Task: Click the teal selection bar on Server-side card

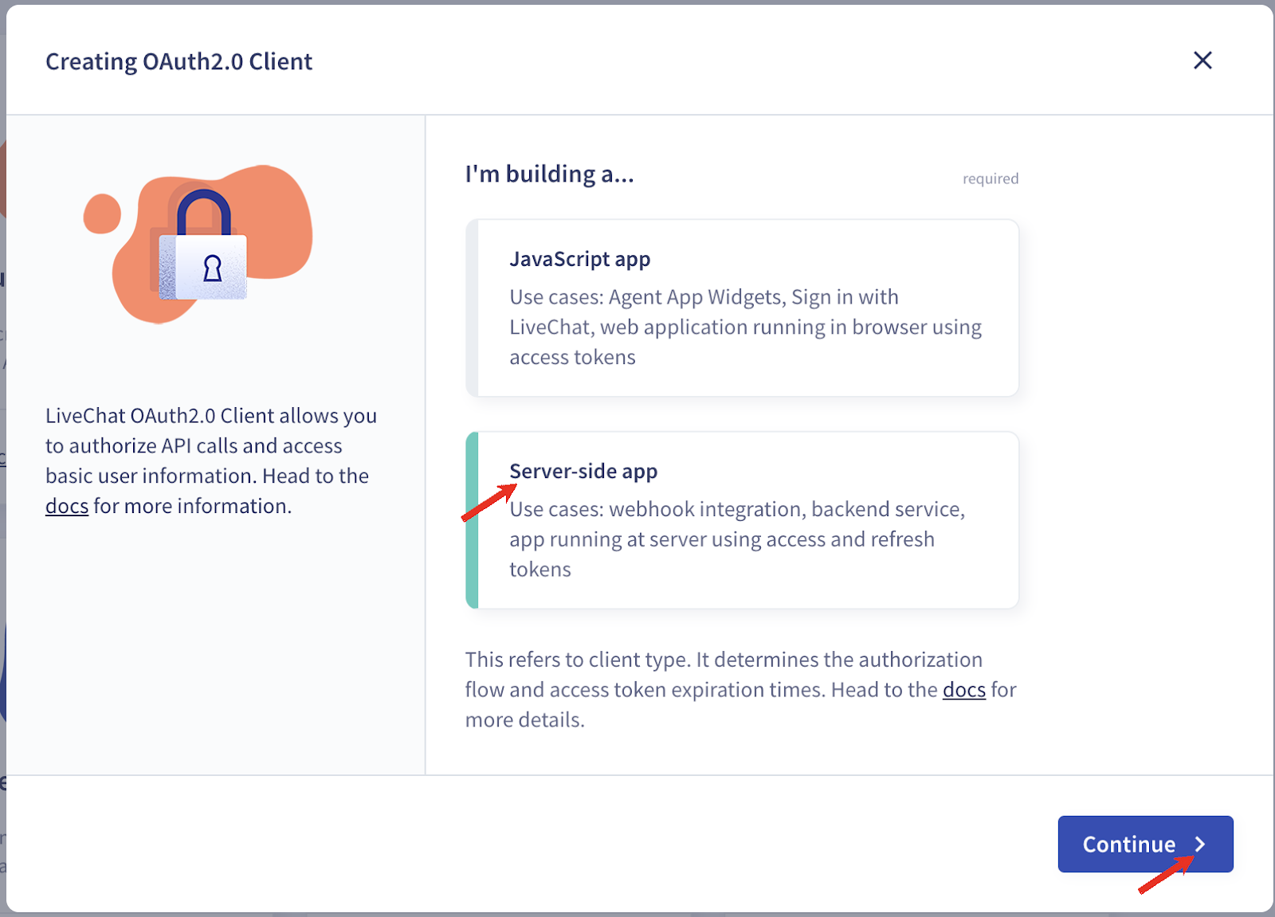Action: click(472, 520)
